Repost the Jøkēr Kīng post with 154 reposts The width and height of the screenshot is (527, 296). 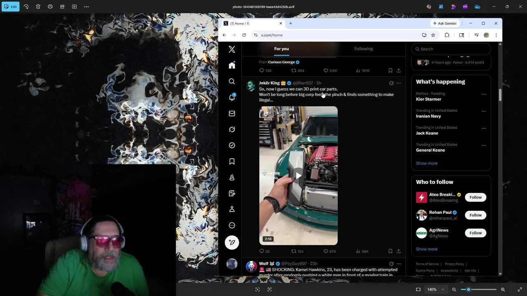[x=297, y=251]
